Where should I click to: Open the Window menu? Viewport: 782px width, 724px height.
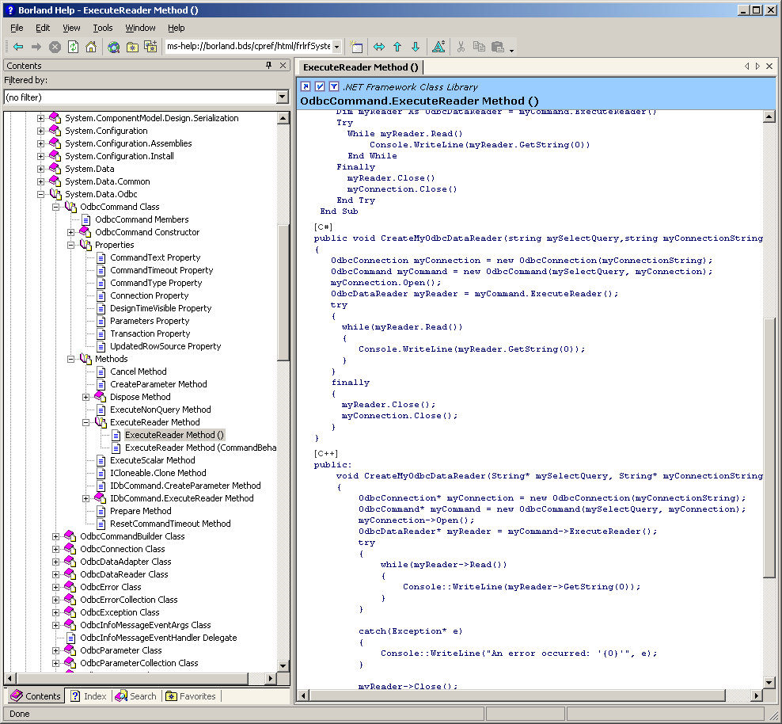click(x=140, y=28)
